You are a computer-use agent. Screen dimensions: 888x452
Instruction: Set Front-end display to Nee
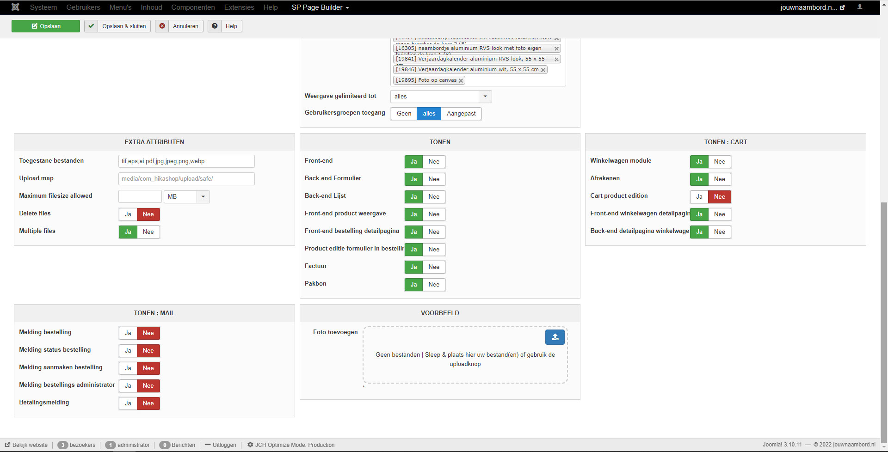pyautogui.click(x=434, y=162)
